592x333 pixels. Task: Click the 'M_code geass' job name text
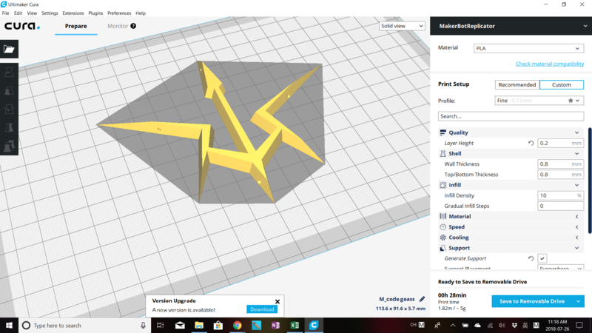point(397,299)
